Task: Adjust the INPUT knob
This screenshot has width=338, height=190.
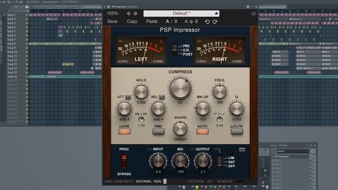Action: (x=158, y=161)
